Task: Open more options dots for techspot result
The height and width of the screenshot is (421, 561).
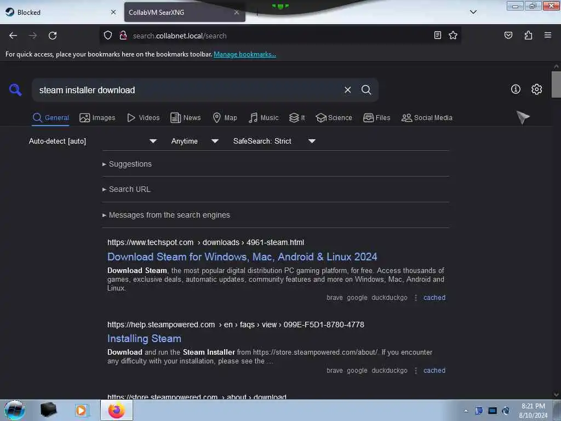Action: tap(415, 298)
